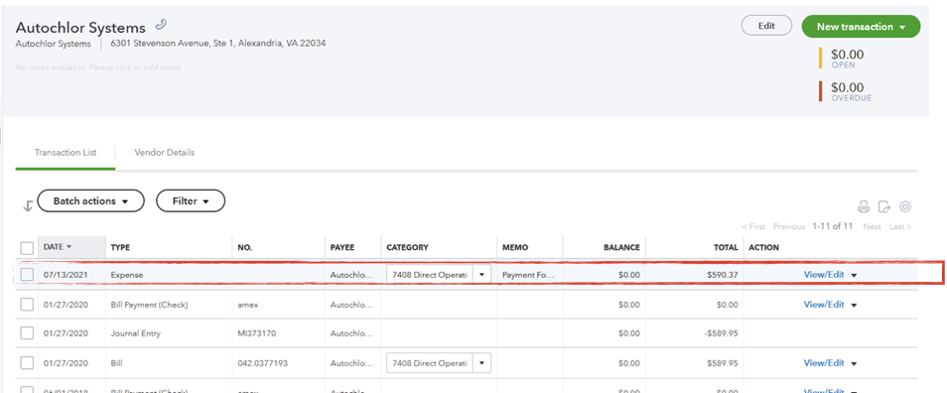Check the Bill Payment (Check) 01/27/2020 row checkbox
947x393 pixels.
pyautogui.click(x=27, y=305)
